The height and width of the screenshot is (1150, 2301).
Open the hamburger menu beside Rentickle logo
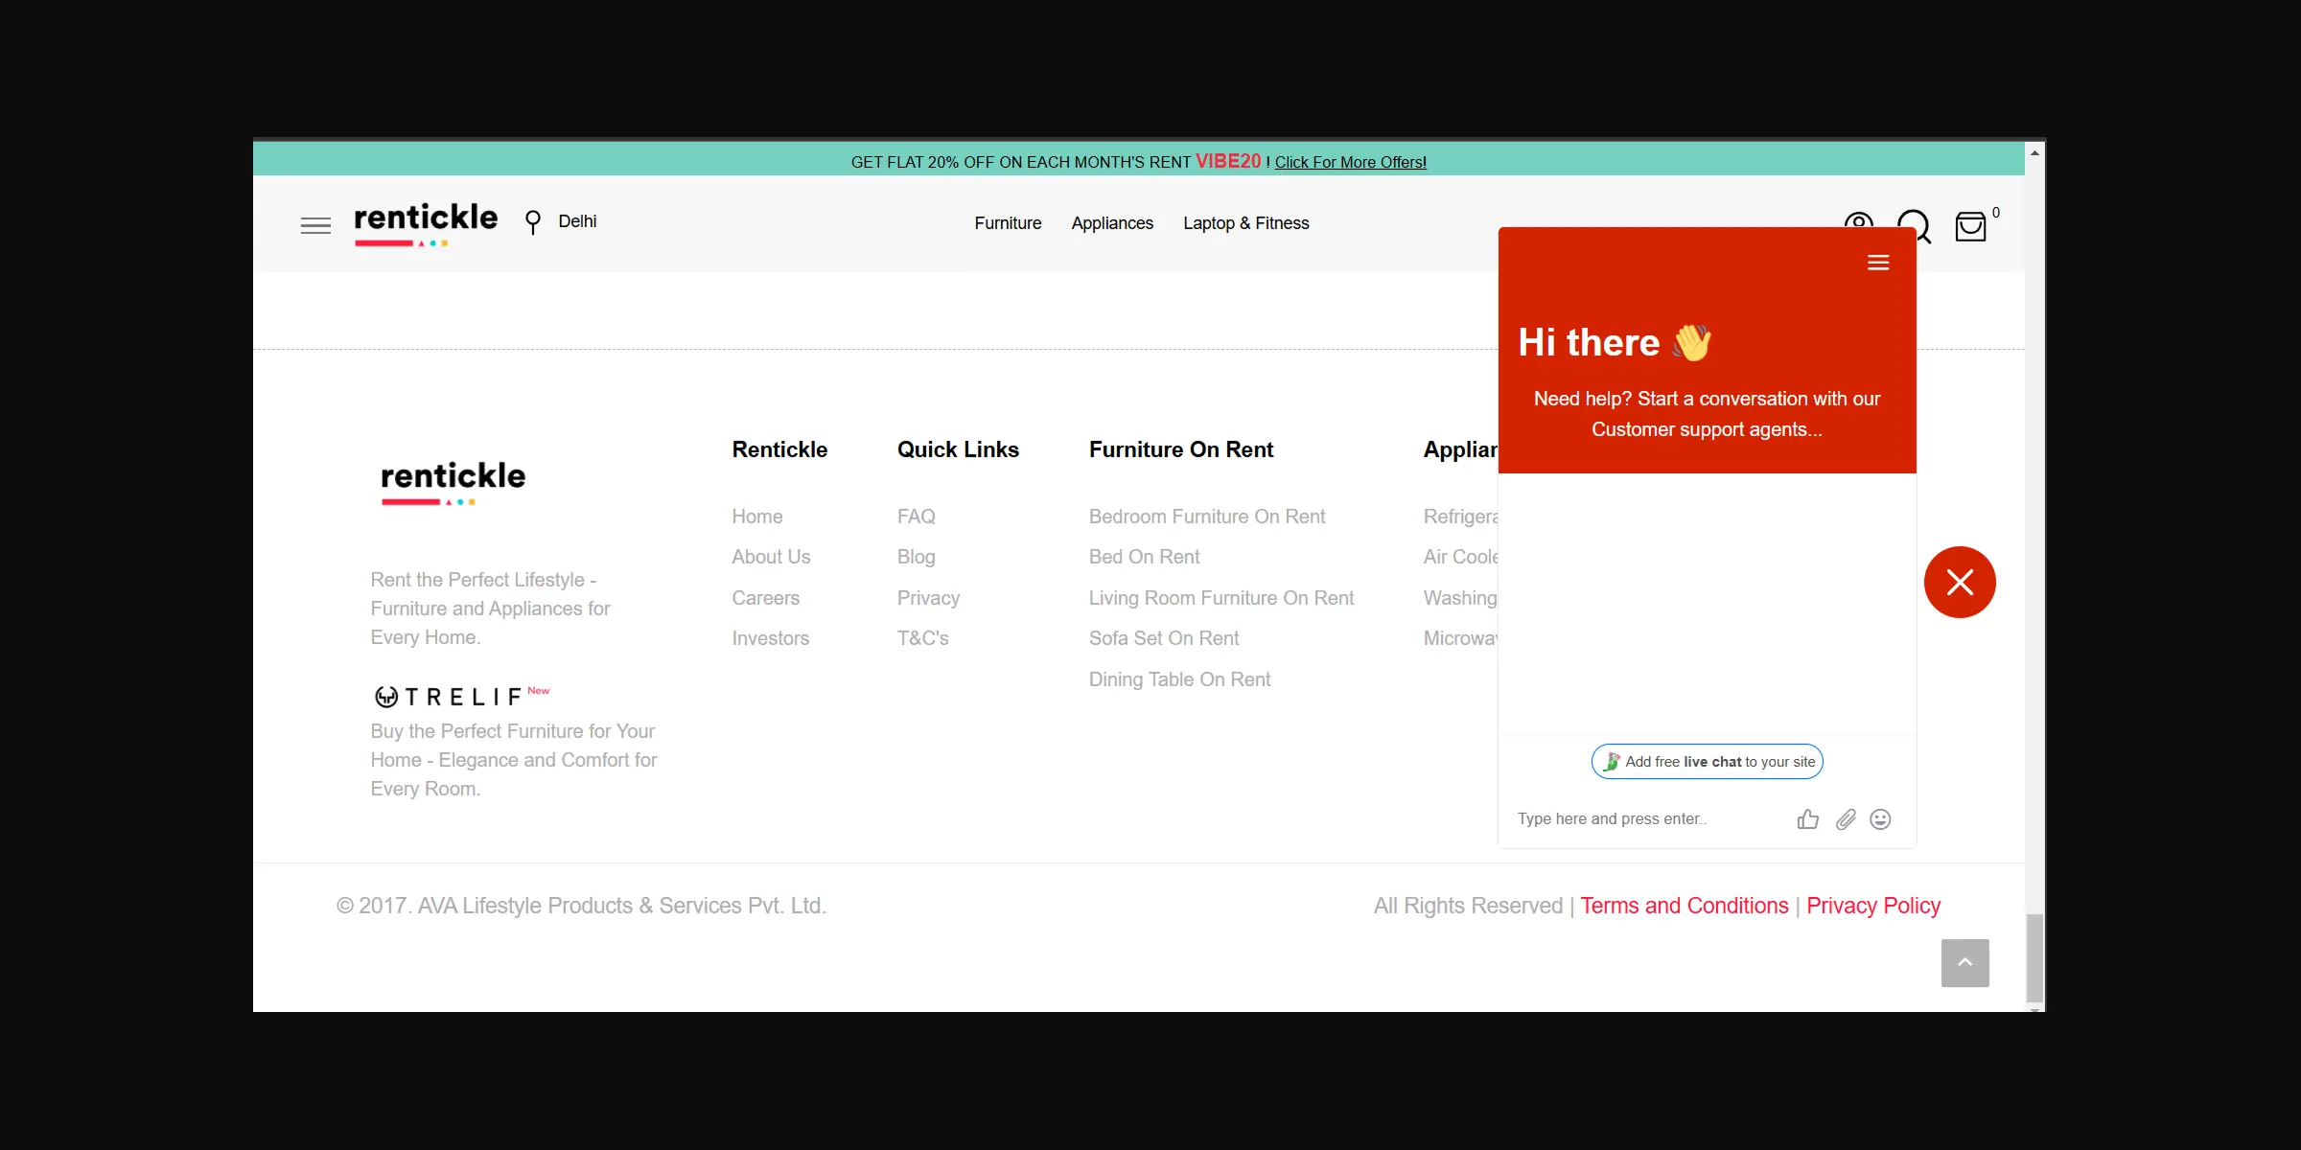click(x=315, y=225)
